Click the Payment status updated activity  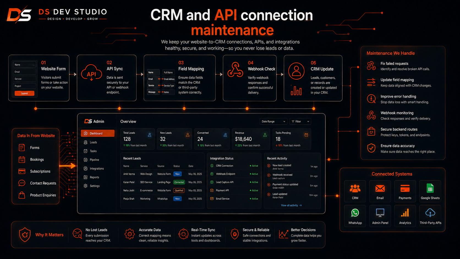pos(292,186)
